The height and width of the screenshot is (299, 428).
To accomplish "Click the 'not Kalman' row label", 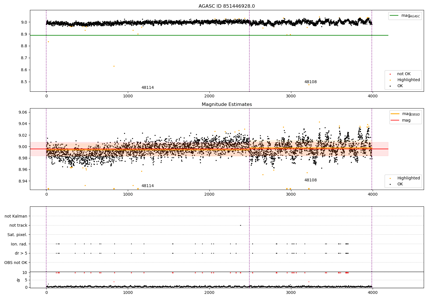I will click(x=16, y=216).
